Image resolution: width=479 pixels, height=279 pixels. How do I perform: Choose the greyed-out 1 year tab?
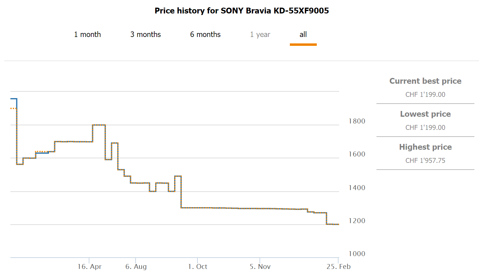point(260,35)
